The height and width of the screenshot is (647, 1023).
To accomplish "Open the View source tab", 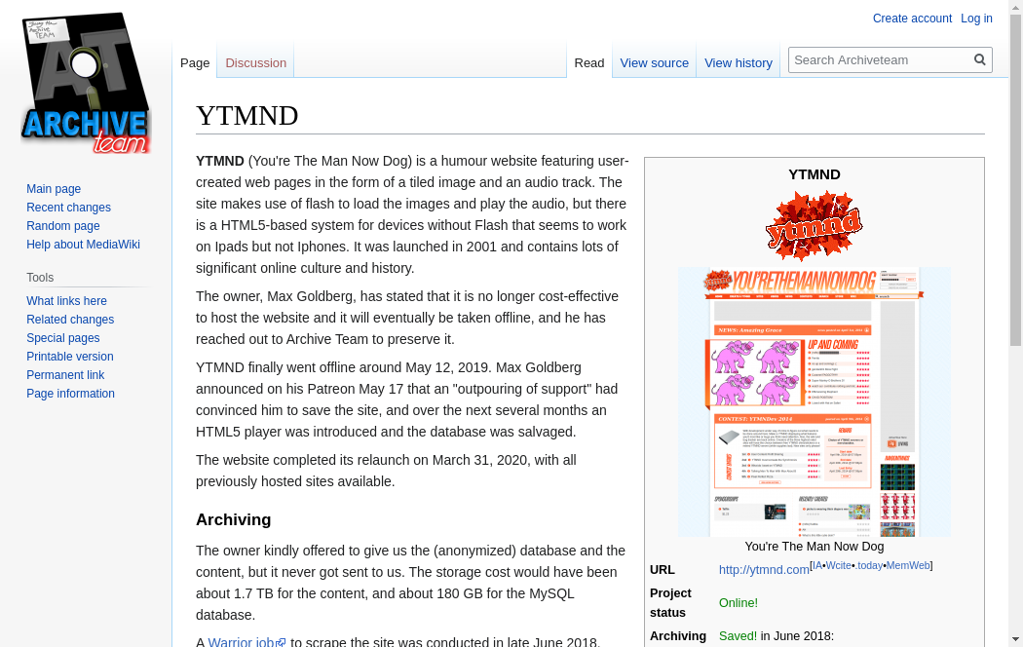I will 654,63.
